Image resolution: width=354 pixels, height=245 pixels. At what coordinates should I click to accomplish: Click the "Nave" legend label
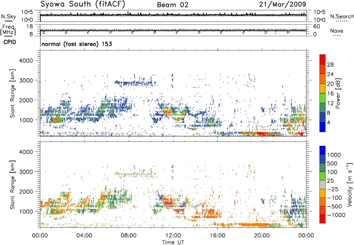coord(337,31)
